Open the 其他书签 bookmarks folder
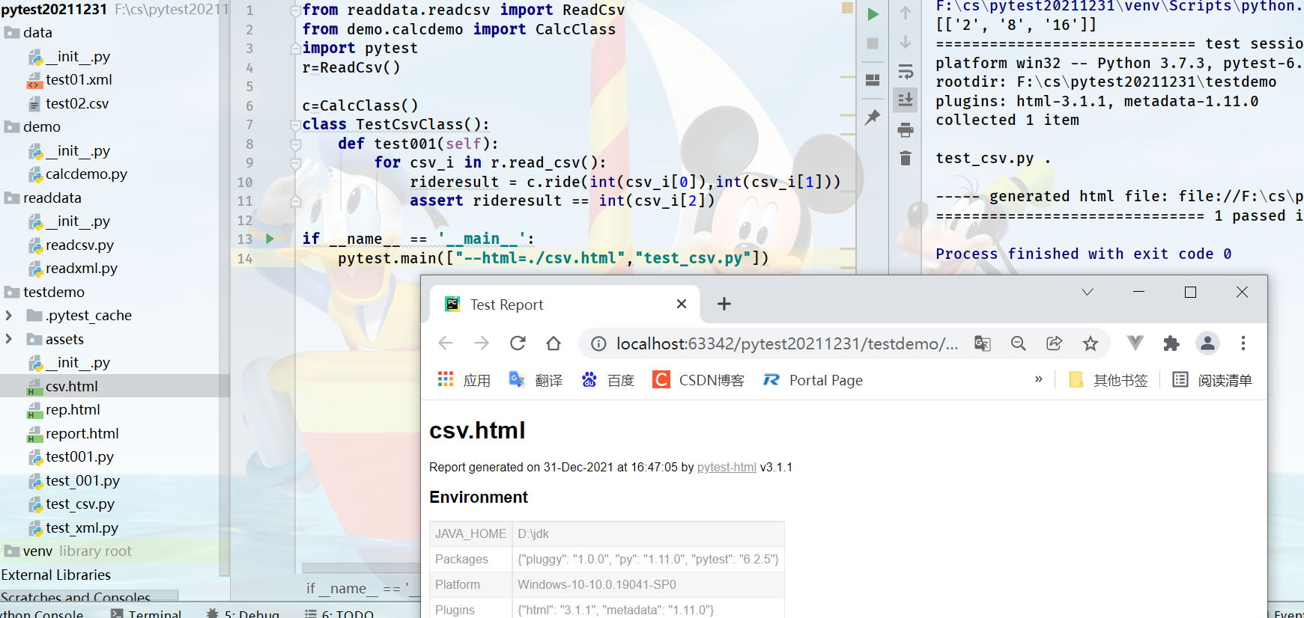This screenshot has height=618, width=1304. 1108,380
